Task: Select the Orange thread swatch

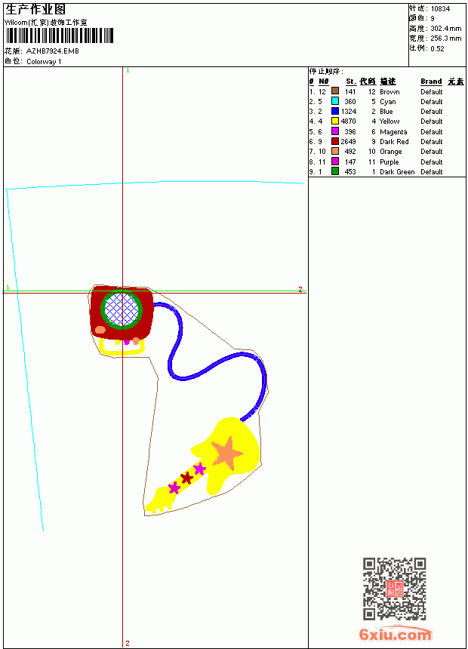Action: click(335, 151)
